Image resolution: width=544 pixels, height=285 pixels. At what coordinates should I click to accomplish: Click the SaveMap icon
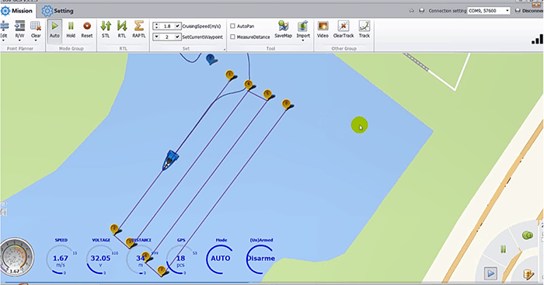coord(283,26)
